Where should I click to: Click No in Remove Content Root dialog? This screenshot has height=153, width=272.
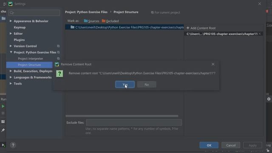click(147, 85)
